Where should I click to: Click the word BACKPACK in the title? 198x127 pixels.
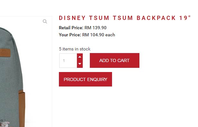156,18
